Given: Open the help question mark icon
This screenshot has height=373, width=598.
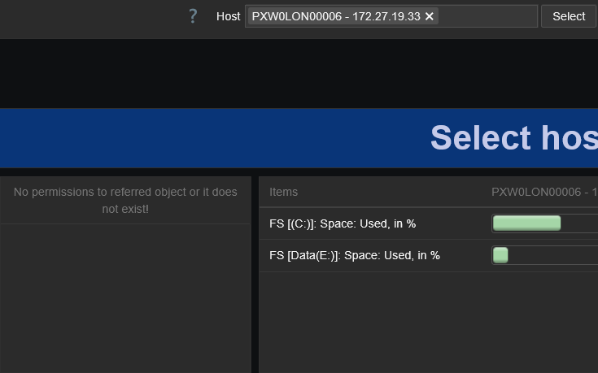Looking at the screenshot, I should click(x=193, y=16).
